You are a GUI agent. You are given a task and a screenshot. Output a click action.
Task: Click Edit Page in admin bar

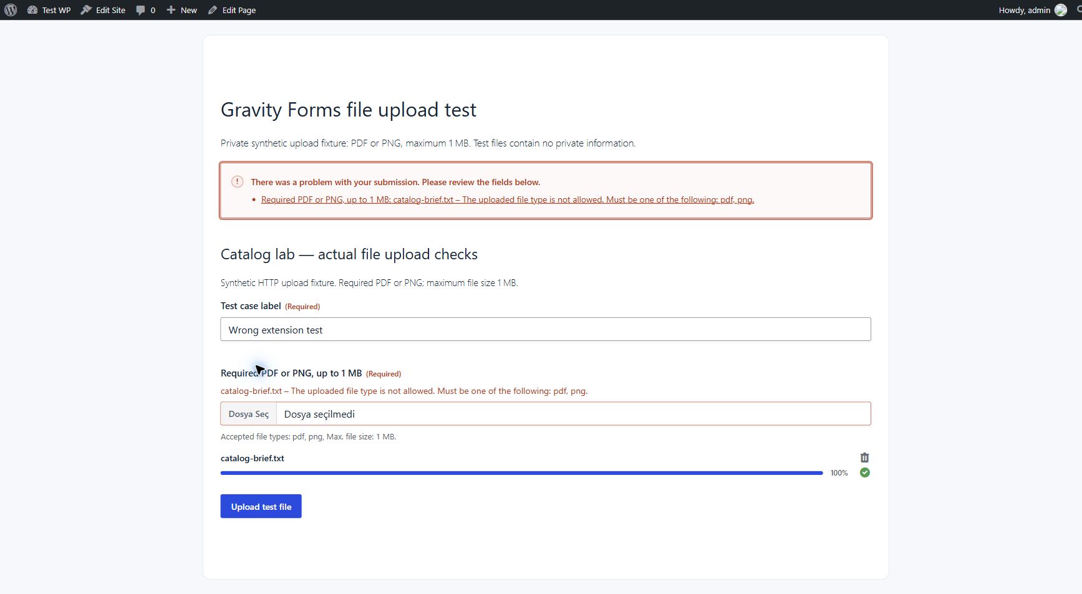(x=232, y=10)
